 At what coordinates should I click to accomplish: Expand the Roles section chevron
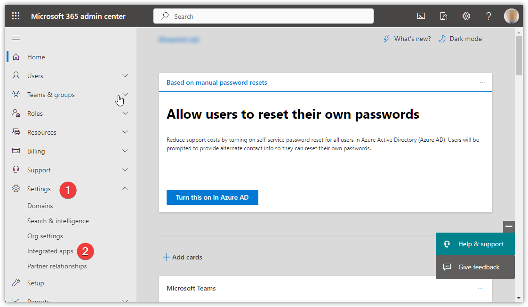click(x=125, y=113)
